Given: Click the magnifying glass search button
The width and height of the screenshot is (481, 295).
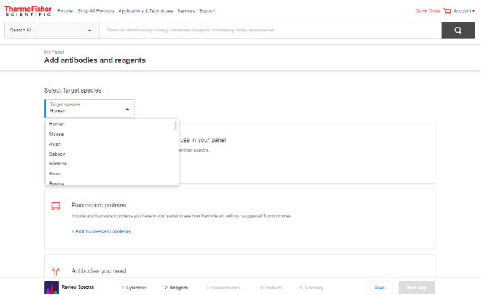Looking at the screenshot, I should pyautogui.click(x=458, y=30).
